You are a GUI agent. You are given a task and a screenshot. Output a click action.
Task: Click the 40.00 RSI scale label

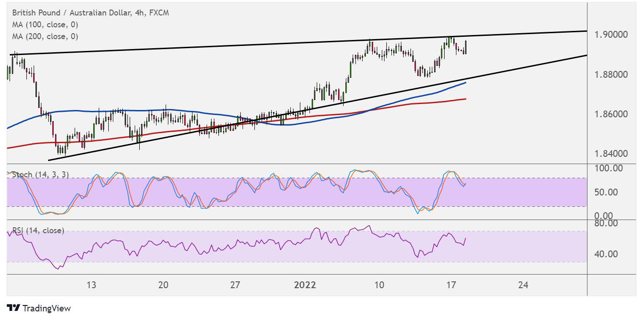[607, 254]
